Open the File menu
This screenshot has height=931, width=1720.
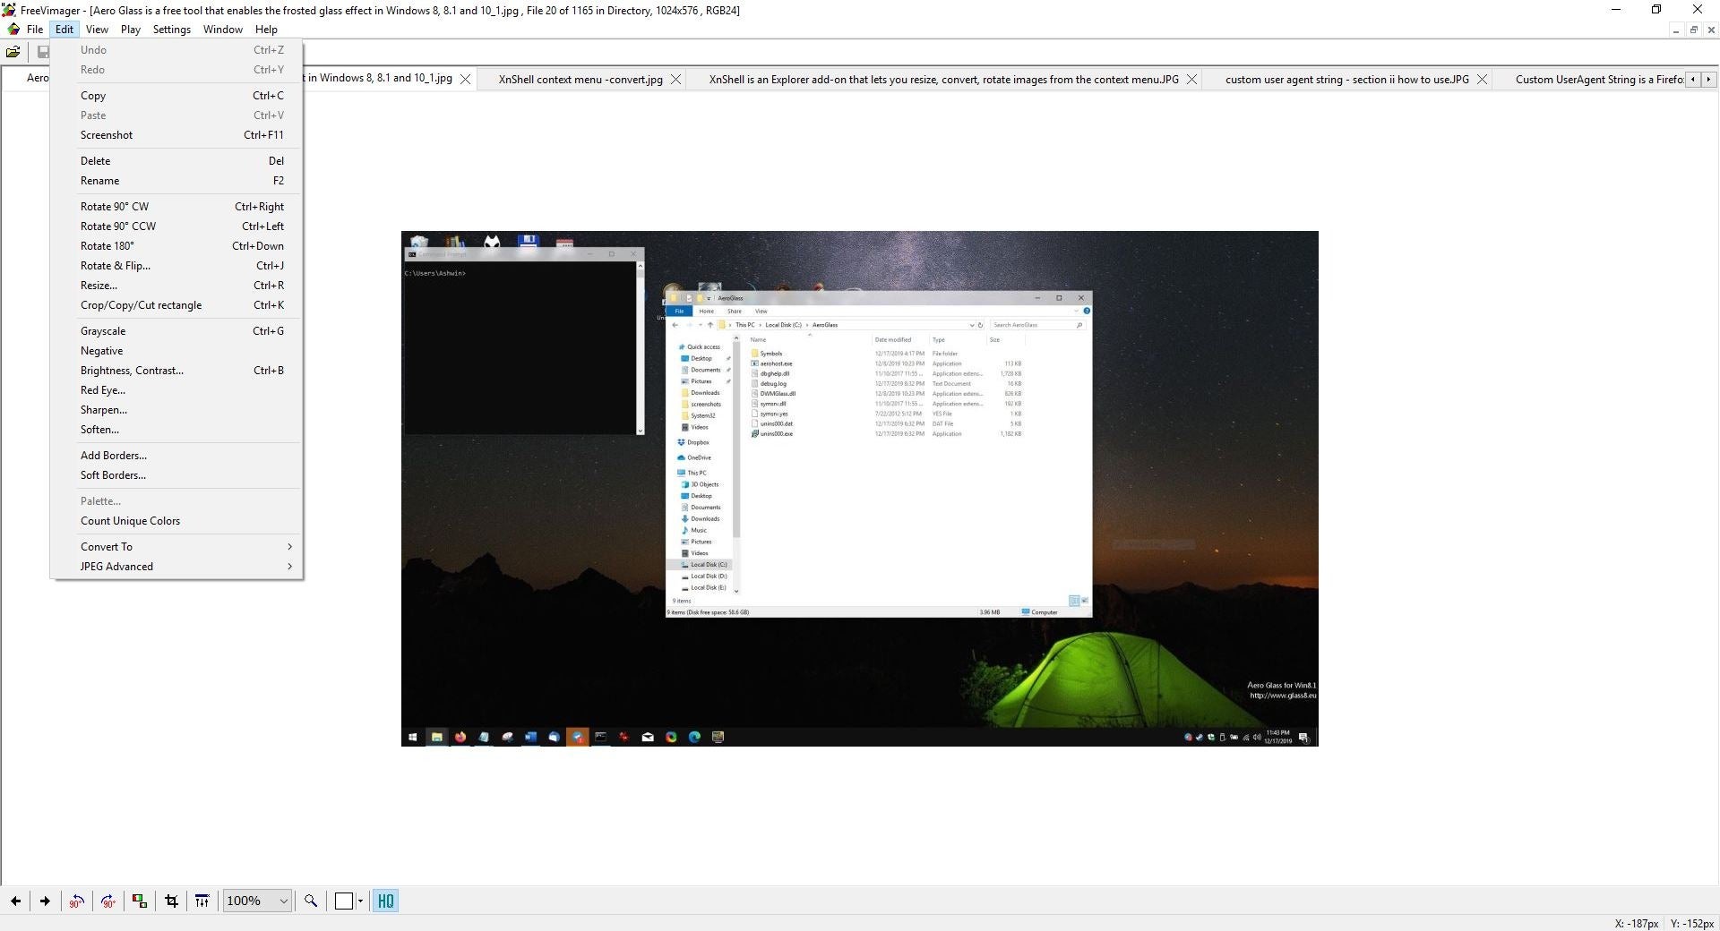[x=35, y=29]
